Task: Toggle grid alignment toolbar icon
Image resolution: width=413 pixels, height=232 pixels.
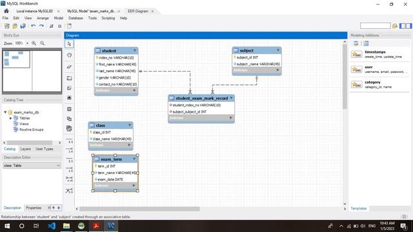Action: 52,26
